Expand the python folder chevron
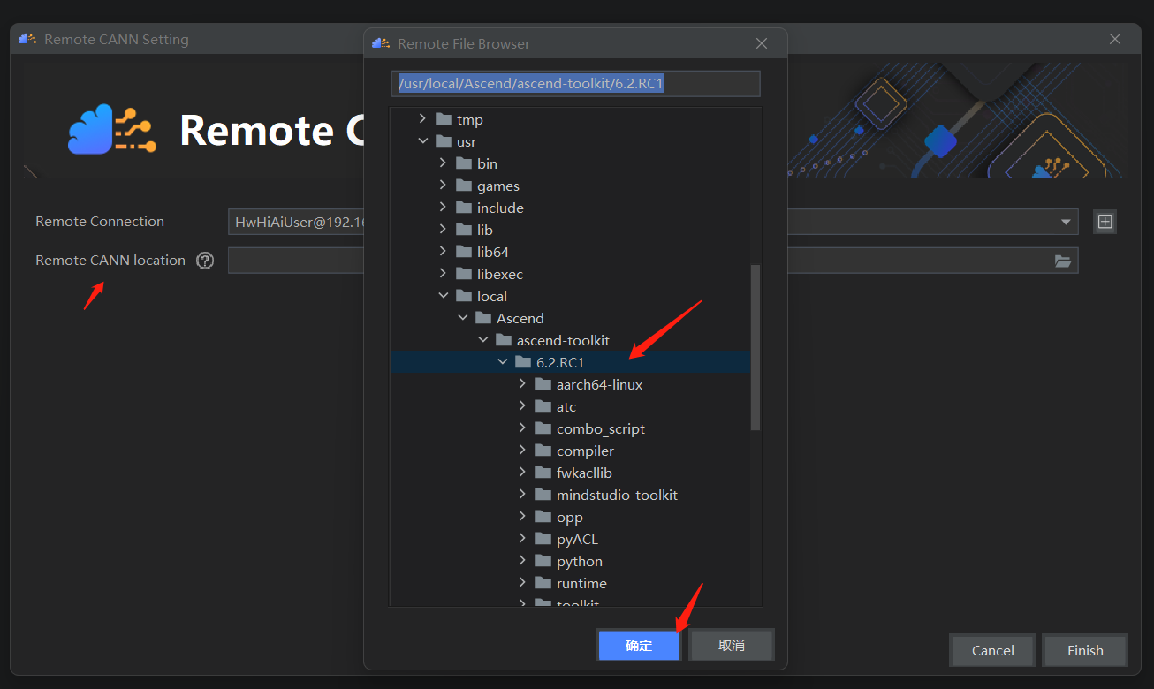1154x689 pixels. 522,561
